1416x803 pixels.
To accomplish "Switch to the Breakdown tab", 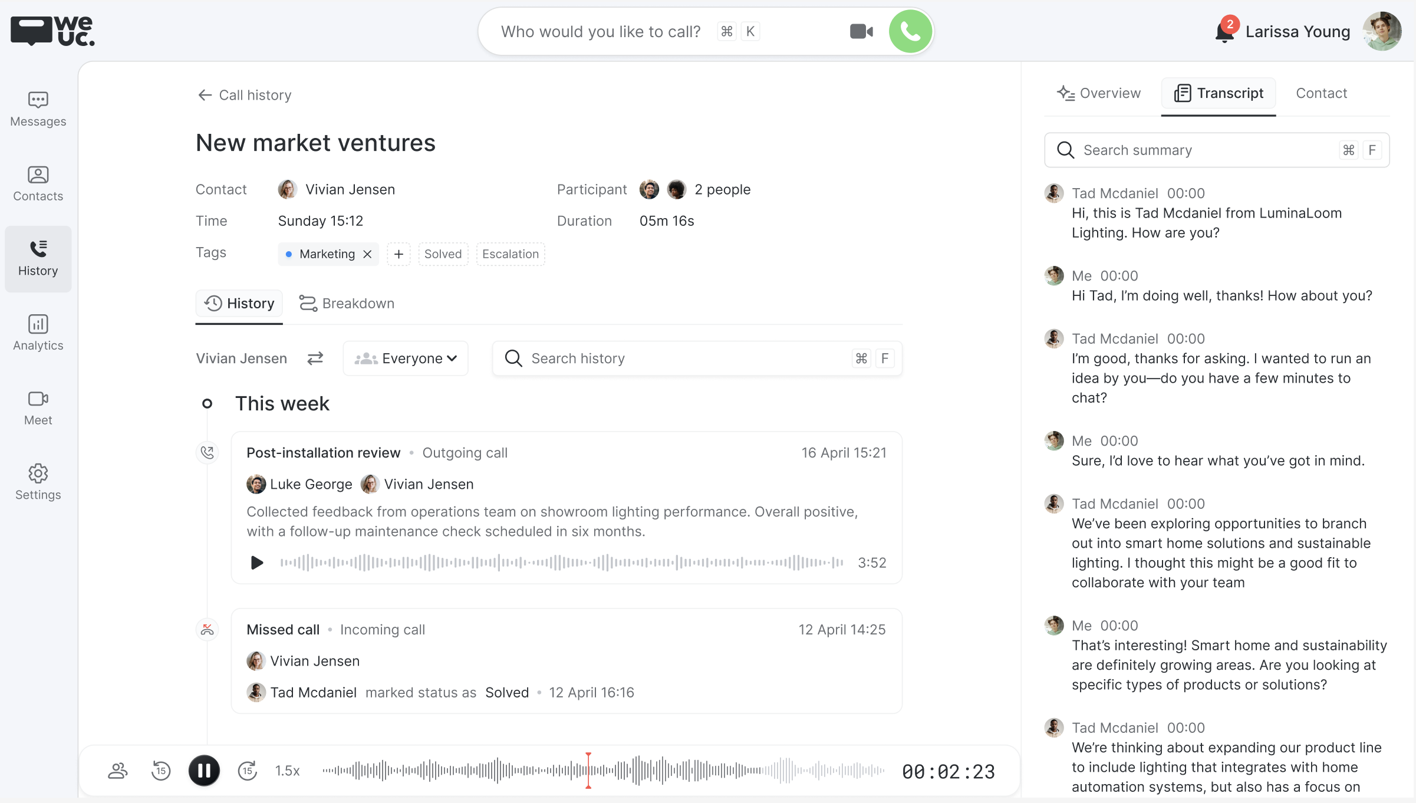I will tap(347, 304).
